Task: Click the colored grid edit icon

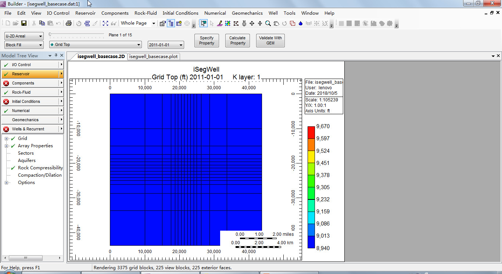Action: [x=227, y=24]
